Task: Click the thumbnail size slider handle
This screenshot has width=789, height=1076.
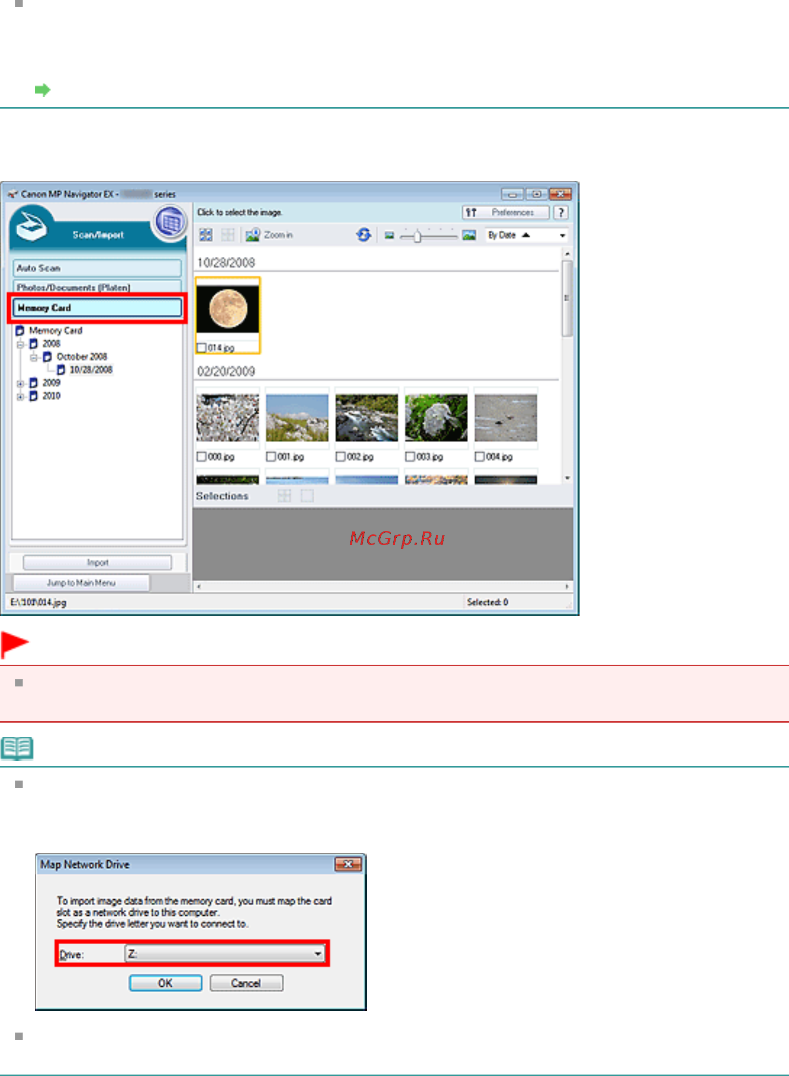Action: tap(417, 236)
